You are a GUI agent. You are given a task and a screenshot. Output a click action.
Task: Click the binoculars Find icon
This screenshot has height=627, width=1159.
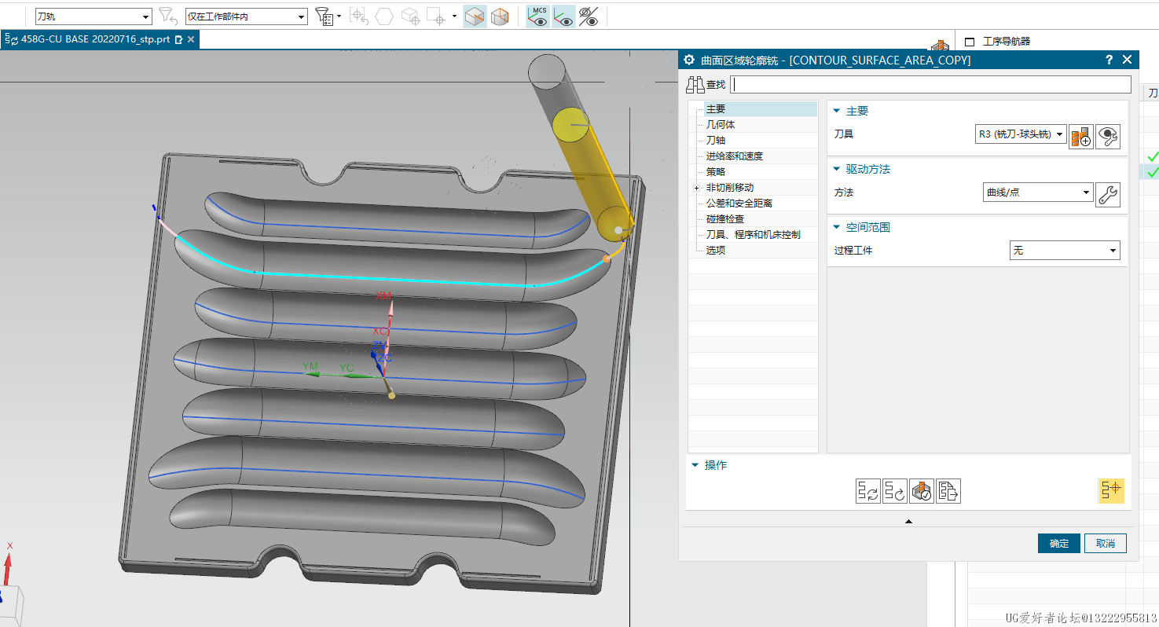pos(695,85)
